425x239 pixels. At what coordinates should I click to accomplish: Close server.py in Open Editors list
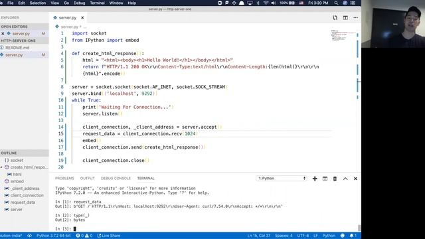(3, 34)
